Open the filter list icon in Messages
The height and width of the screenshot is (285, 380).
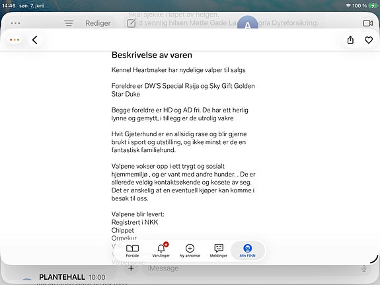(x=69, y=23)
